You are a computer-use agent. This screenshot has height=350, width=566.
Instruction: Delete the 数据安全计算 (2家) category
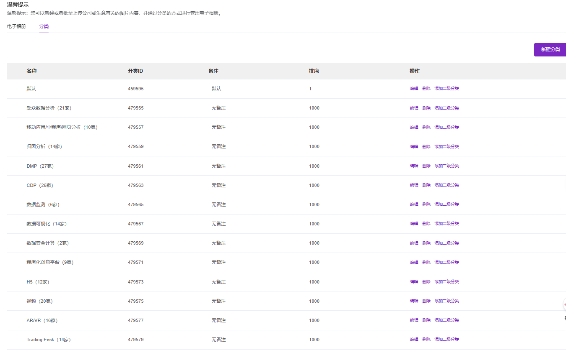[426, 243]
